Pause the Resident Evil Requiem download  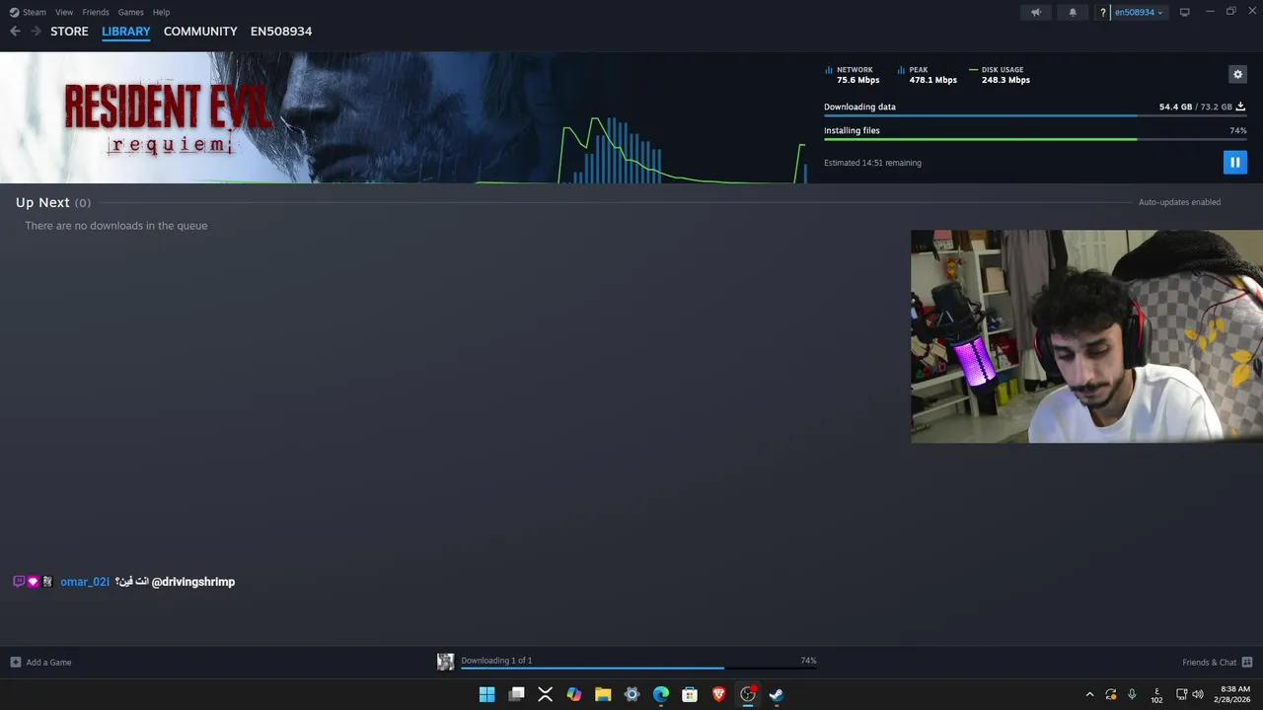click(1234, 163)
